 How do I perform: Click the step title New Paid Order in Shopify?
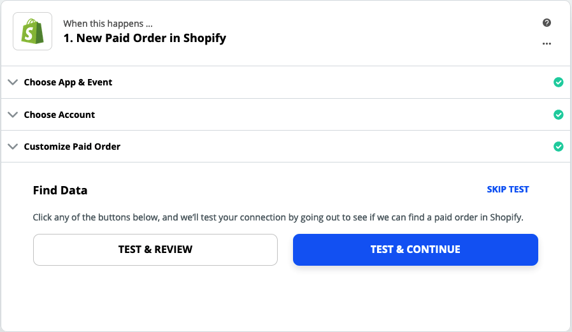point(145,38)
